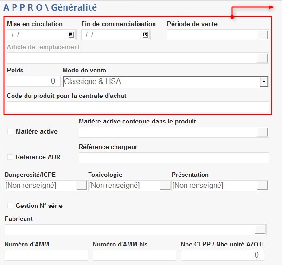The width and height of the screenshot is (282, 265).
Task: Open the Fabricant lookup button
Action: [260, 229]
